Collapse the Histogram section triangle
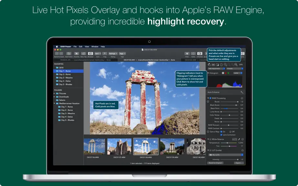Image resolution: width=298 pixels, height=186 pixels. click(x=208, y=73)
